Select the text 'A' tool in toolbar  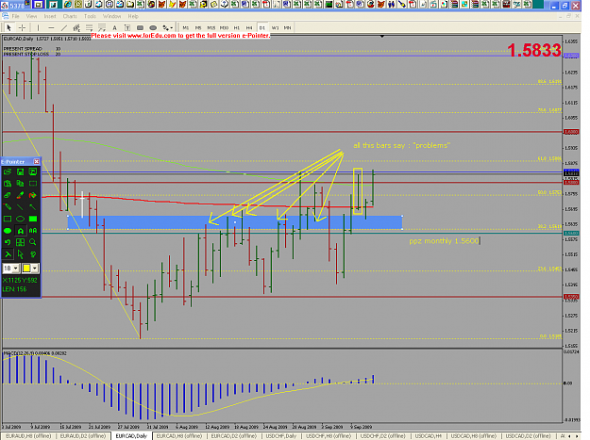(x=115, y=27)
